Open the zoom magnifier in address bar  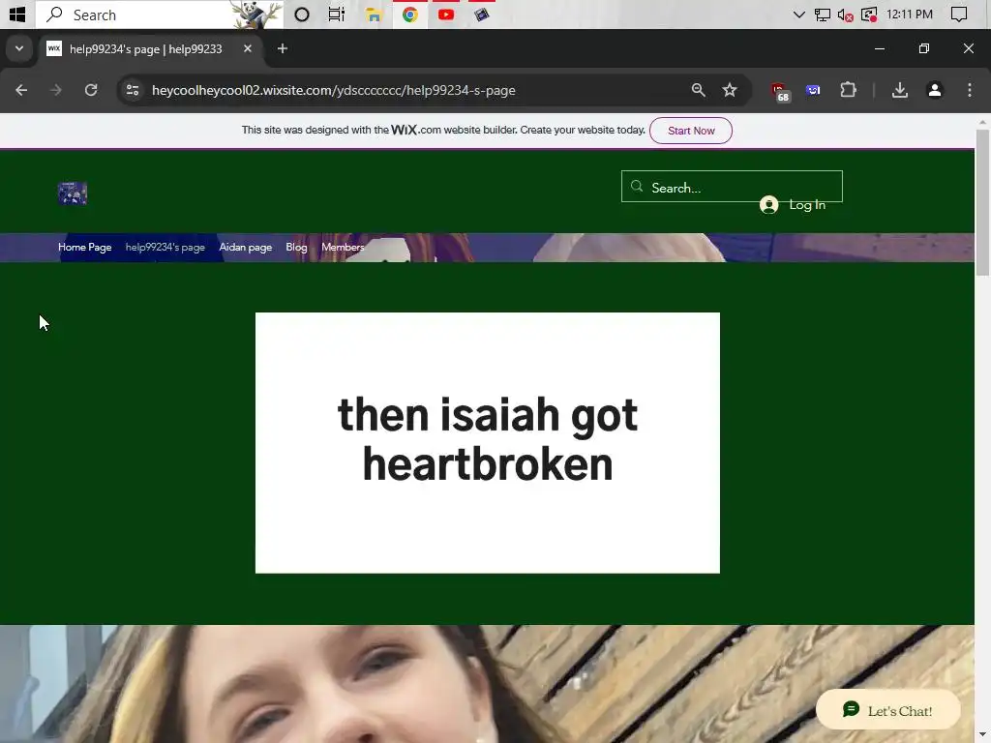click(x=698, y=90)
